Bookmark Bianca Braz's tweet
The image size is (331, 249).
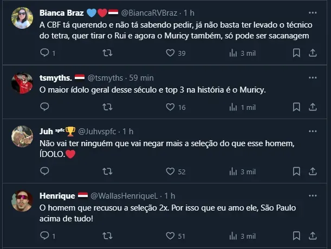[296, 53]
